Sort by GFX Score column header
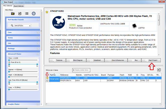The width and height of the screenshot is (166, 109). [x=151, y=75]
